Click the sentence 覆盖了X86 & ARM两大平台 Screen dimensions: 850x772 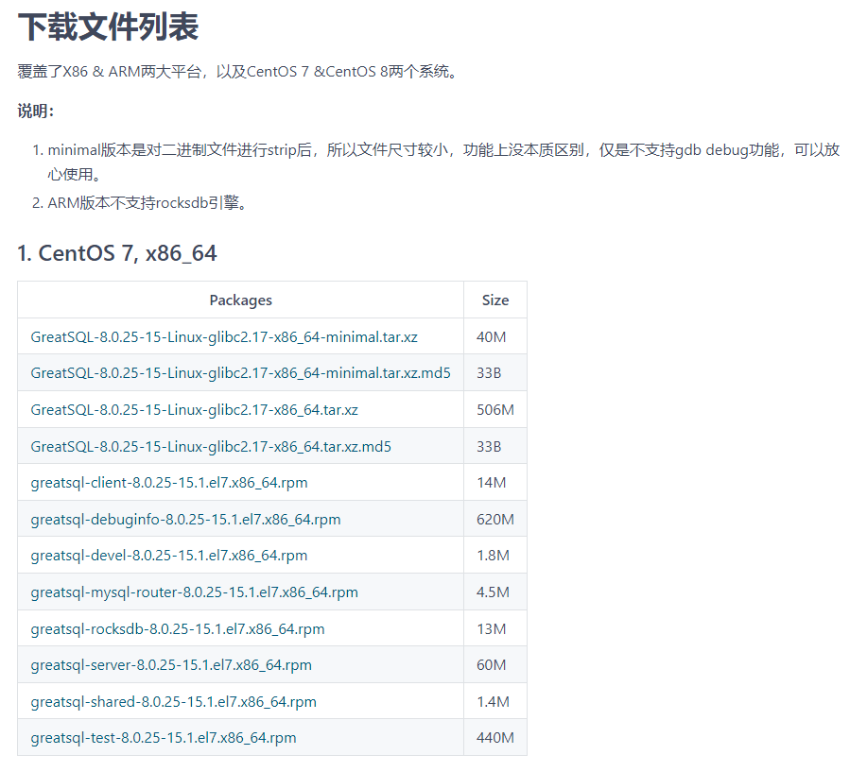click(239, 72)
